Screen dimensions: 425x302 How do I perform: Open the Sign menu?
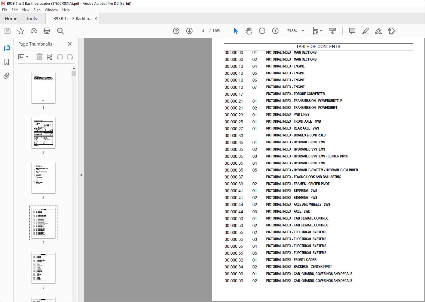click(x=37, y=10)
